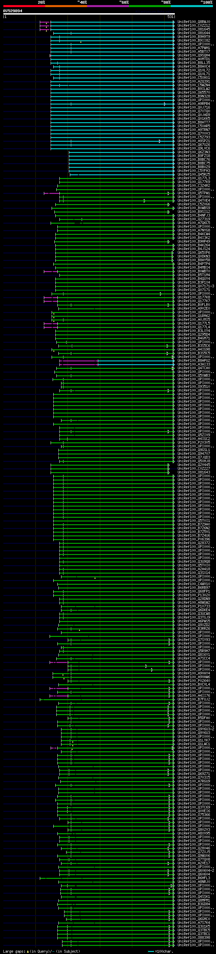The height and width of the screenshot is (954, 216).
Task: Select the UniRef100_A7NYG8 label
Action: 194,230
